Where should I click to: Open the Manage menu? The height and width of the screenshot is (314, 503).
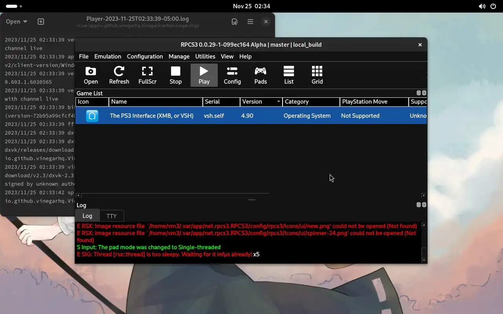[179, 57]
